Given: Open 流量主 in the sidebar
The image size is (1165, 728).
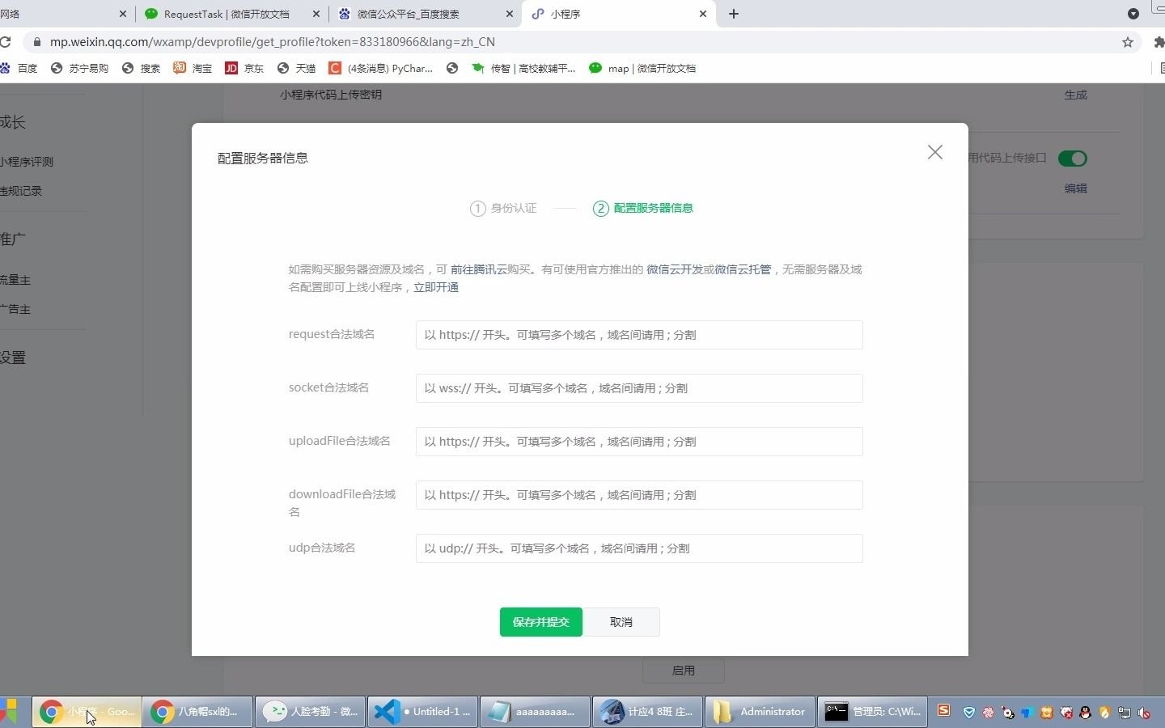Looking at the screenshot, I should pos(15,280).
